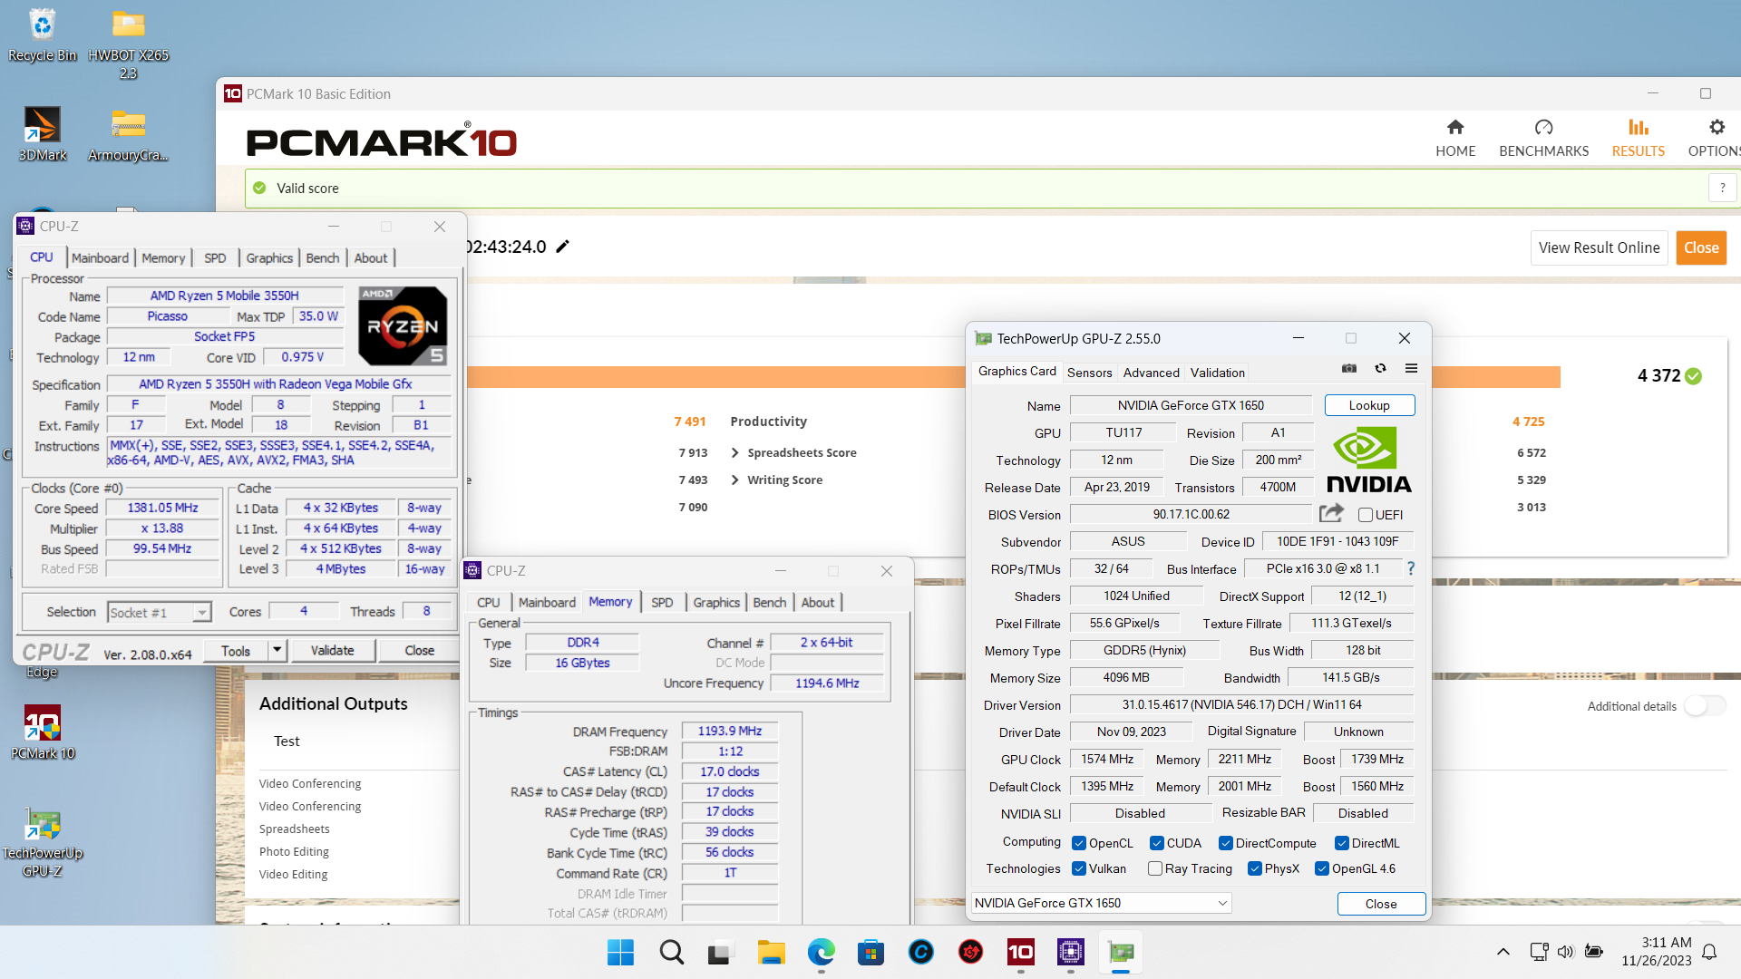Image resolution: width=1741 pixels, height=979 pixels.
Task: Open GPU selection dropdown in GPU-Z
Action: [x=1101, y=903]
